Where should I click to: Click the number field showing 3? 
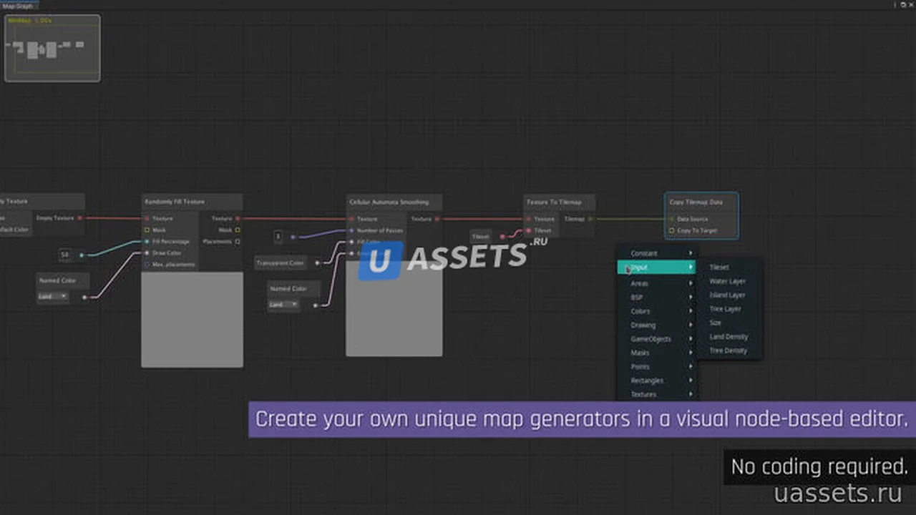pos(278,236)
